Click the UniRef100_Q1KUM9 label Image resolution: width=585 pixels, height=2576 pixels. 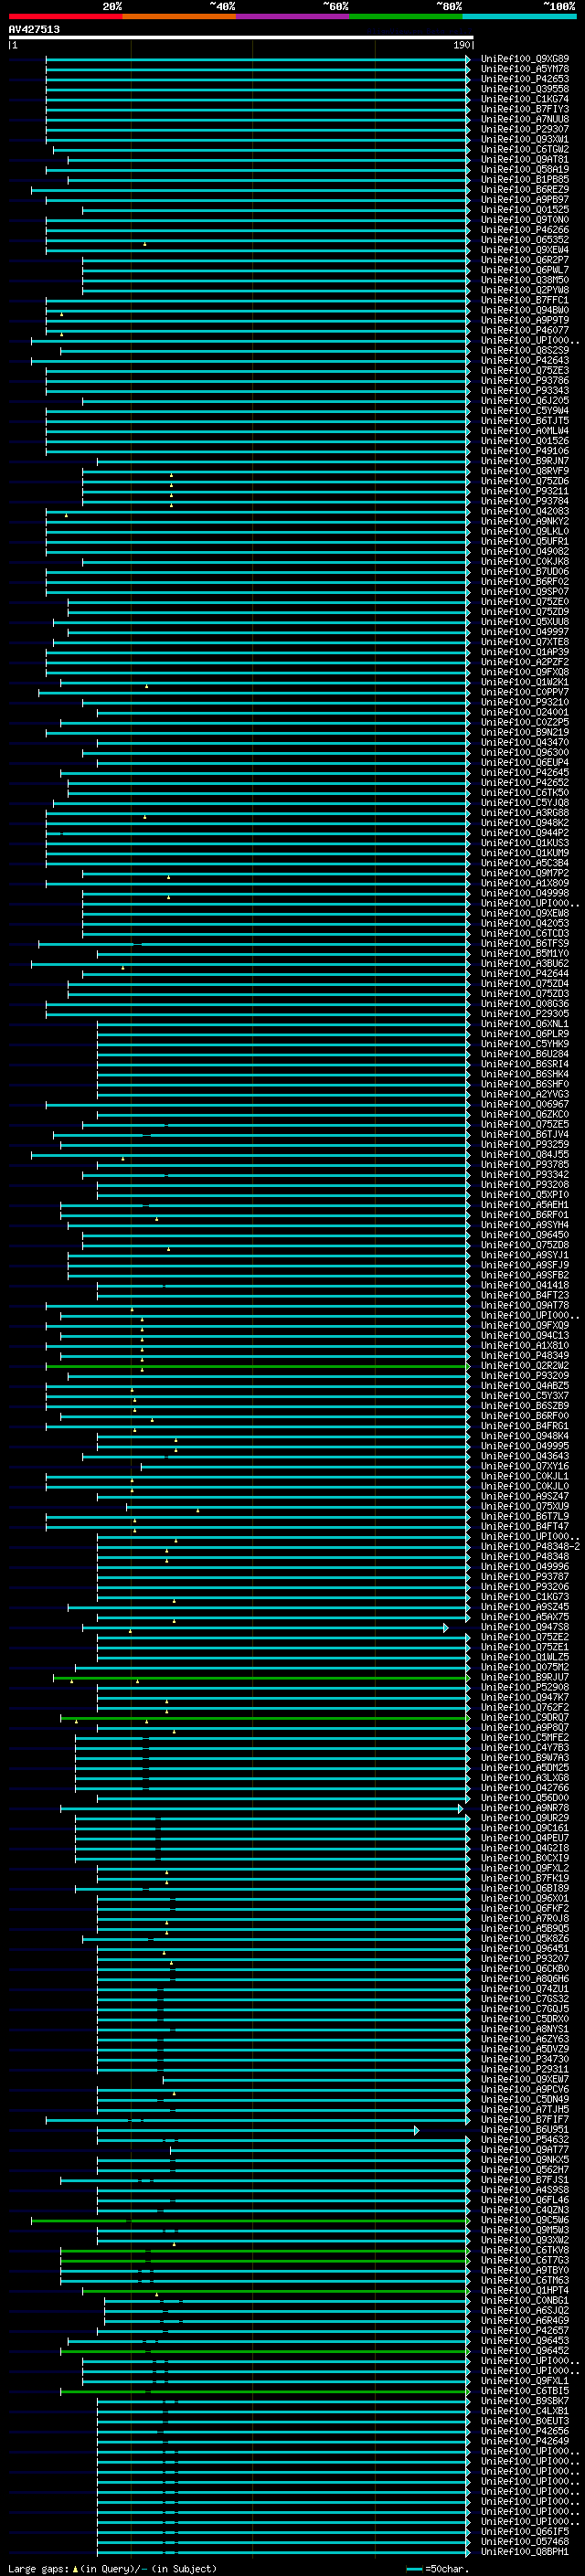(525, 853)
